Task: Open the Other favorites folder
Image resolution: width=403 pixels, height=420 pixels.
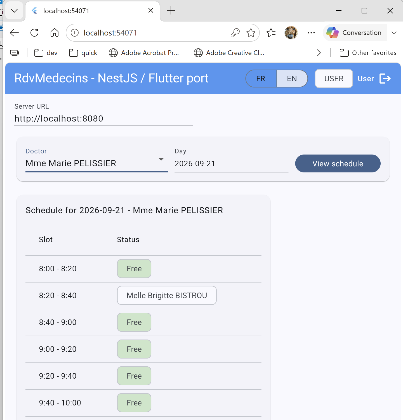Action: [x=368, y=53]
